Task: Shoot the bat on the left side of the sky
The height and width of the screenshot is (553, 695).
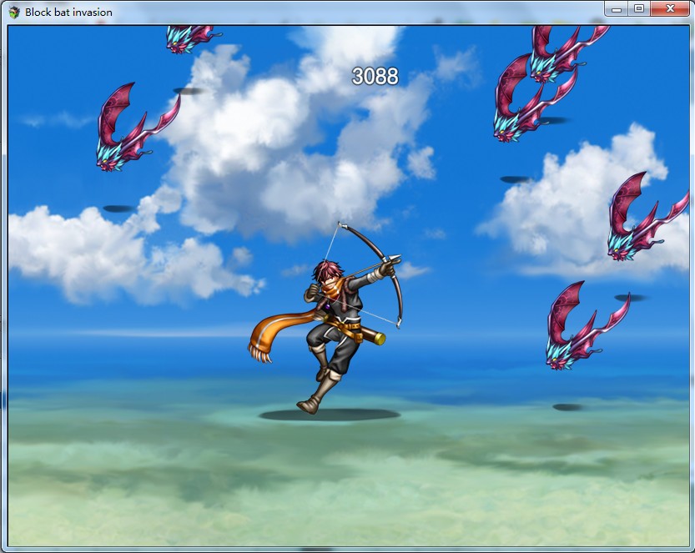Action: click(x=133, y=129)
